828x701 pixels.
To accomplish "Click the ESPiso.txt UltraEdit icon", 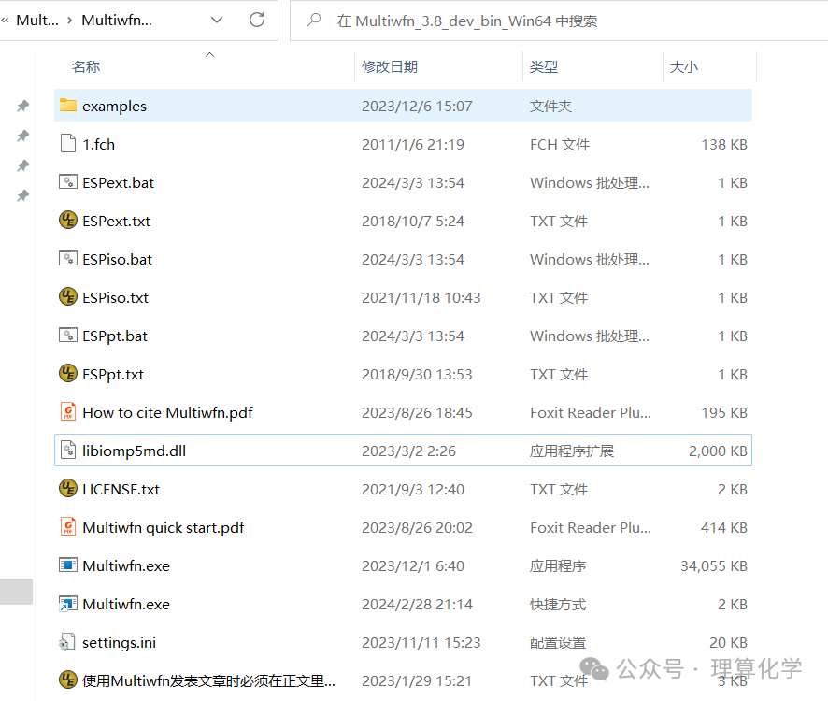I will [x=67, y=297].
